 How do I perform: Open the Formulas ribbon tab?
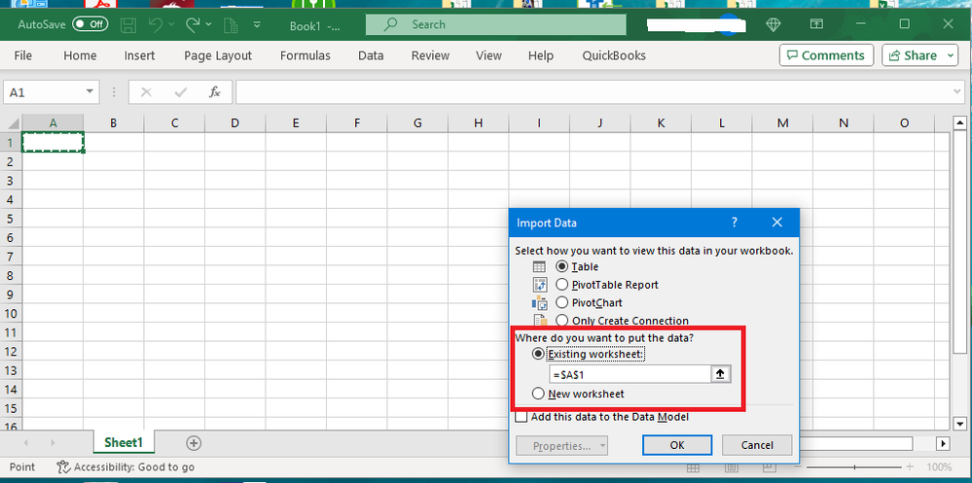(305, 55)
